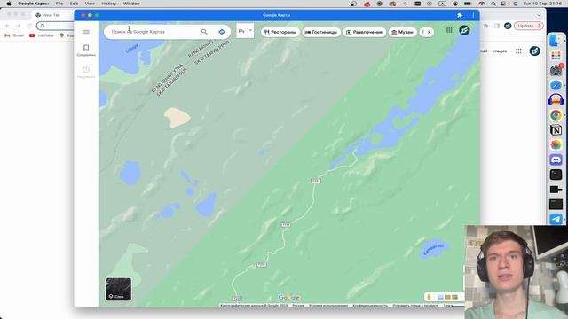The height and width of the screenshot is (319, 568).
Task: Open the History menu
Action: 108,4
